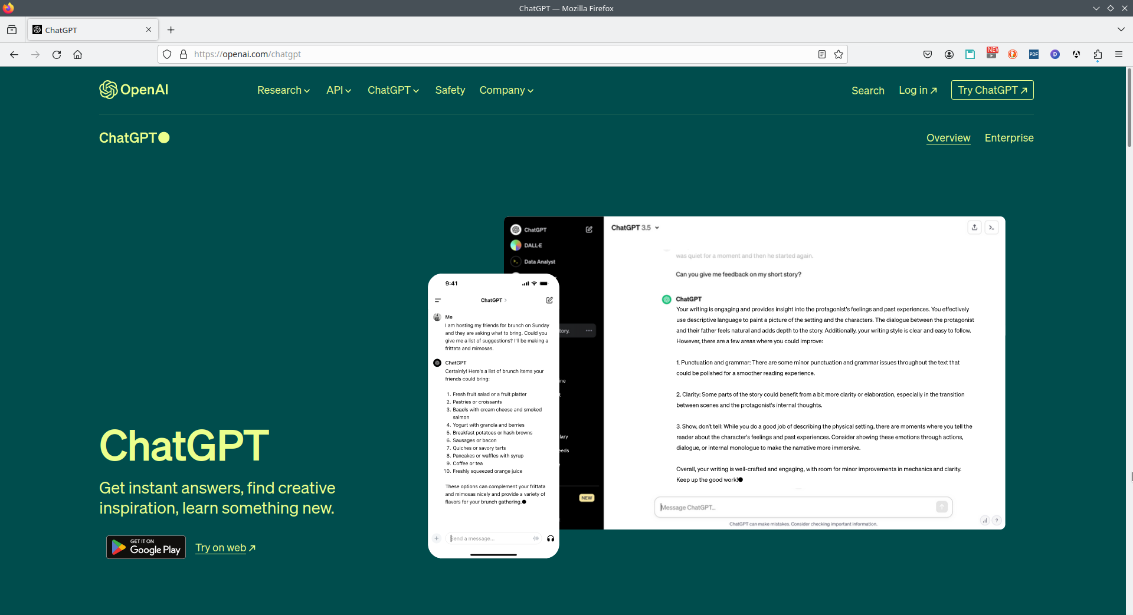
Task: Click the Try ChatGPT button
Action: tap(993, 90)
